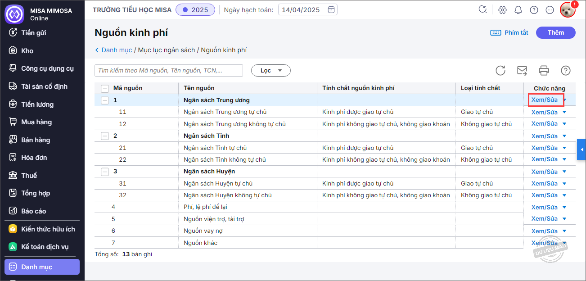Click the funding source search field
This screenshot has width=586, height=281.
click(x=168, y=70)
